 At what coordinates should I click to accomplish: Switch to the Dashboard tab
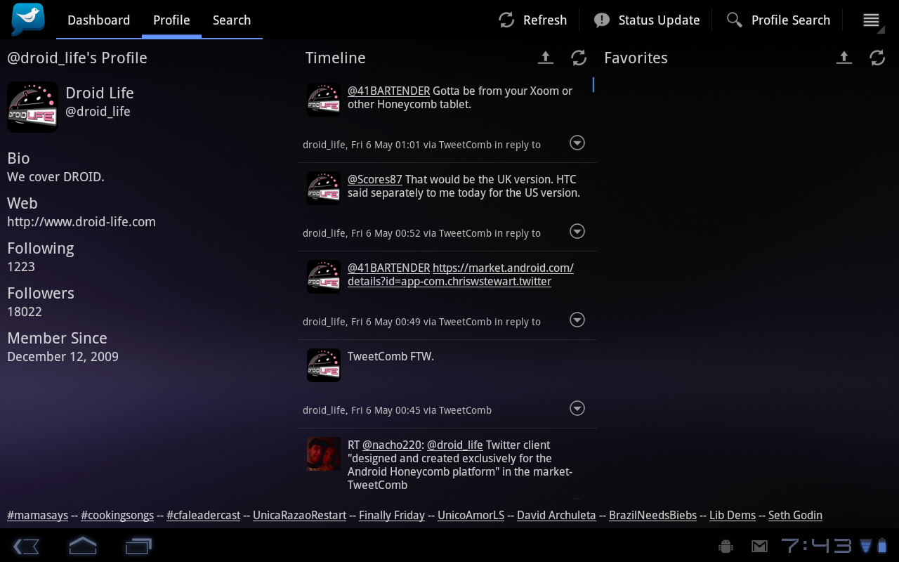pos(98,20)
